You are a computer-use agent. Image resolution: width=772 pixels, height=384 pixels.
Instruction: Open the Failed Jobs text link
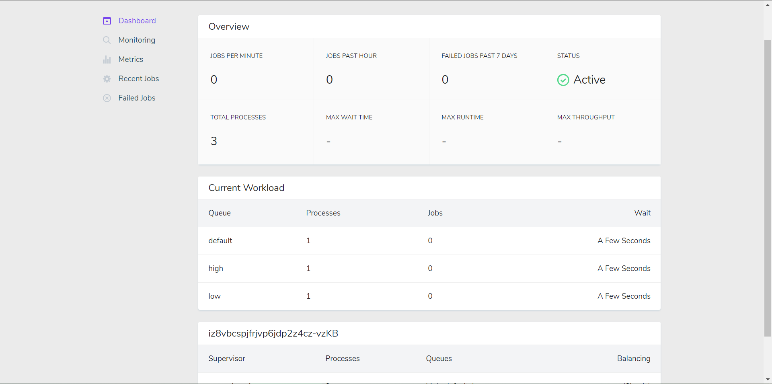tap(137, 98)
